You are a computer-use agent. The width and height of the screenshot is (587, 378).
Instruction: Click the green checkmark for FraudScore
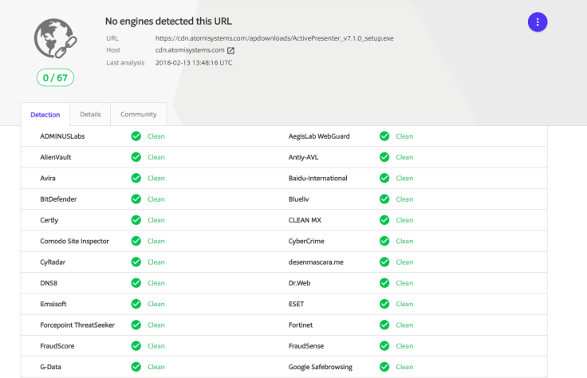point(136,346)
